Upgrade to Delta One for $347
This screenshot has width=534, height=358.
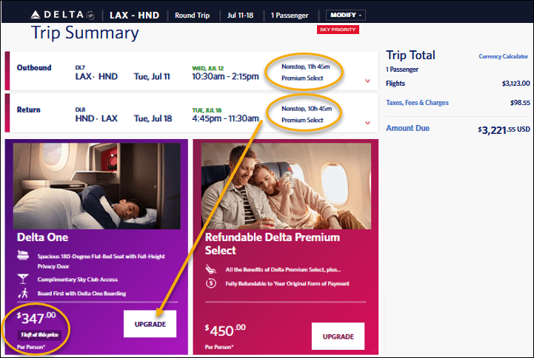pyautogui.click(x=150, y=324)
